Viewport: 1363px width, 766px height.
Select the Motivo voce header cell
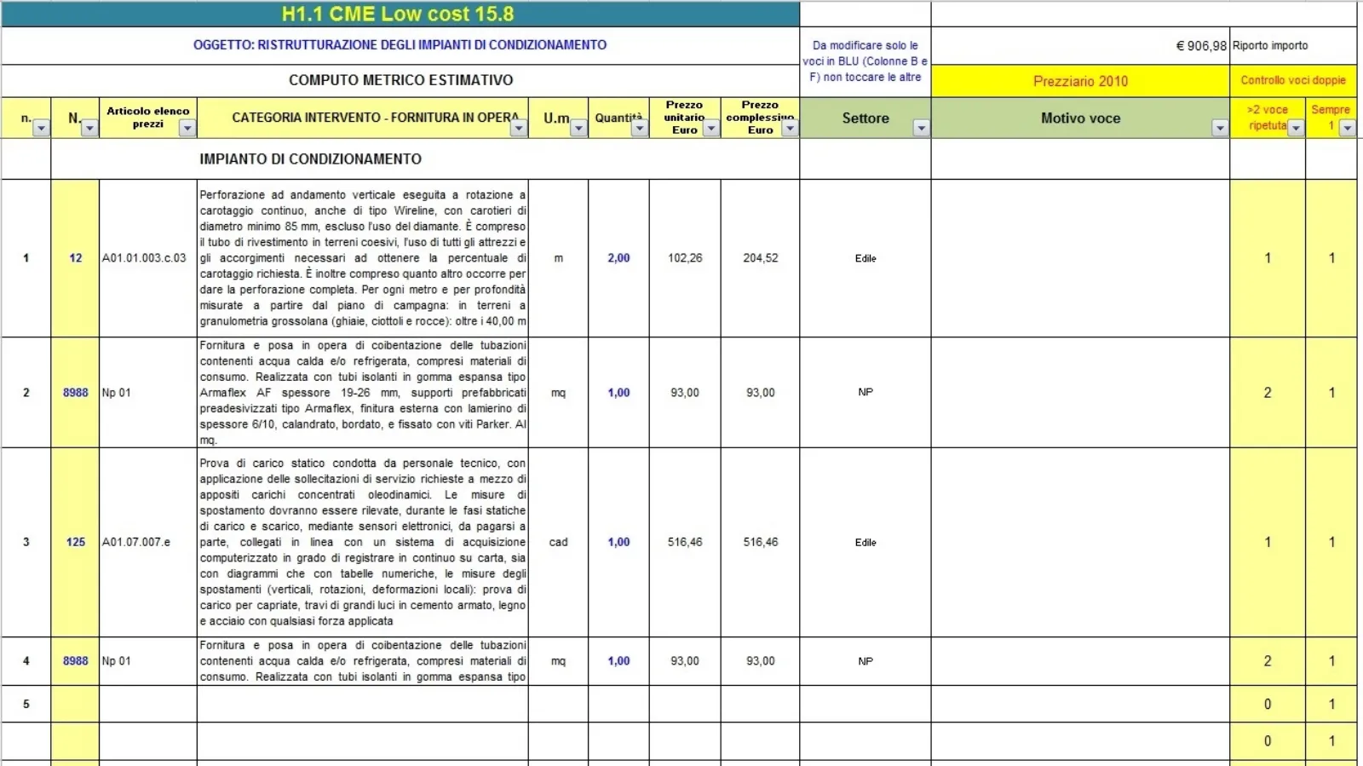[x=1080, y=118]
